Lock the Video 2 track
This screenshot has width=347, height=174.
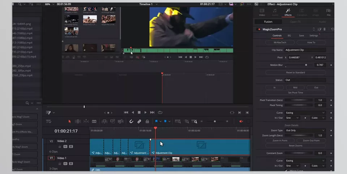click(x=60, y=147)
